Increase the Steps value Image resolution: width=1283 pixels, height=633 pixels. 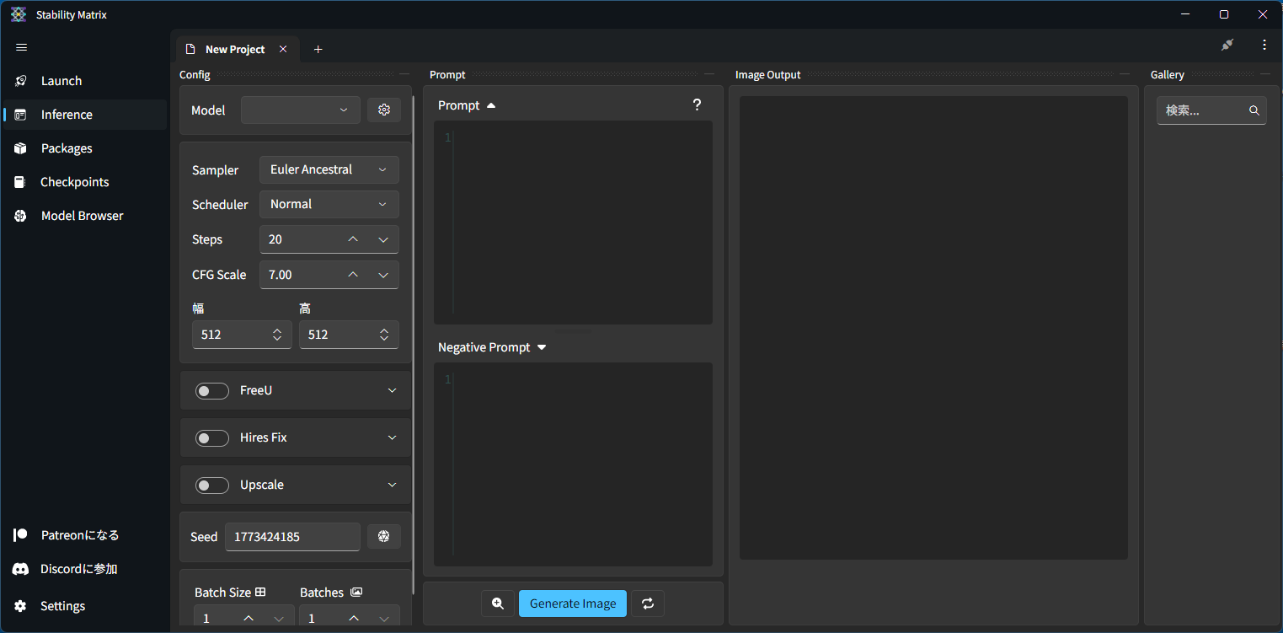[353, 239]
